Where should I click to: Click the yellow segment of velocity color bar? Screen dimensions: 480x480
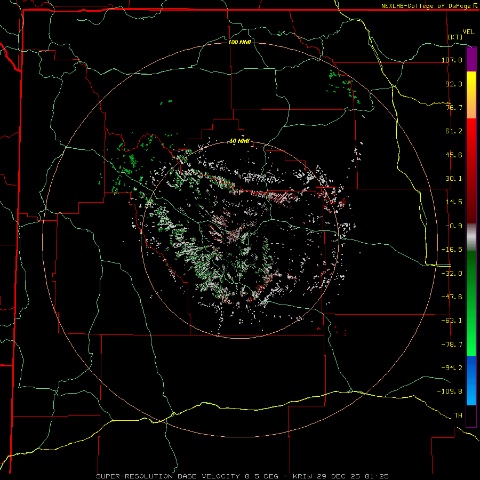click(471, 95)
